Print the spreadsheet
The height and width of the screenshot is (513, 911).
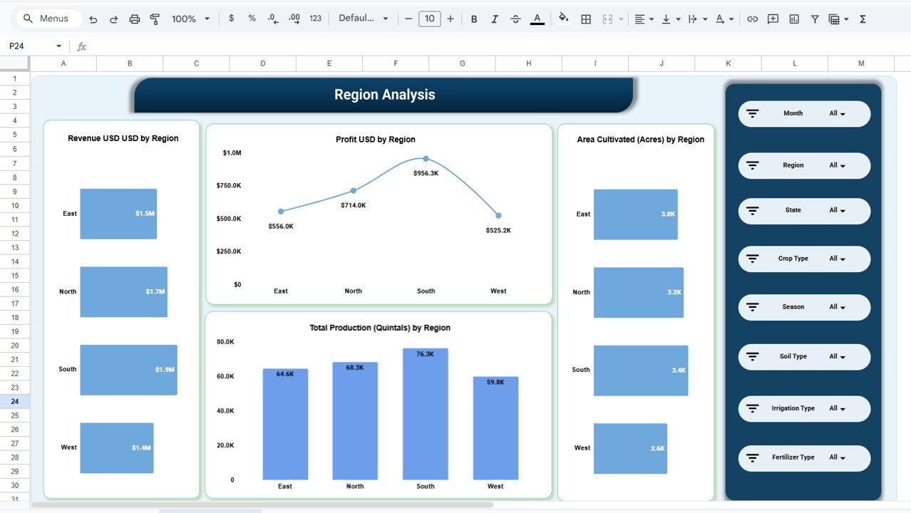coord(135,19)
